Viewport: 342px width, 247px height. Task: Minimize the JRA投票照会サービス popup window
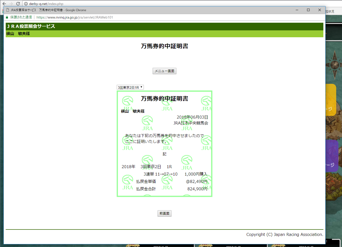297,10
